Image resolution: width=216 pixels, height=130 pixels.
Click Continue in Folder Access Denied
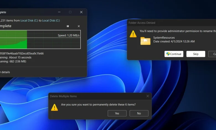click(174, 54)
